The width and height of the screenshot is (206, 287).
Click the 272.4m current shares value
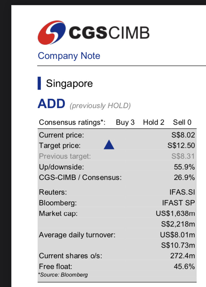(x=183, y=256)
